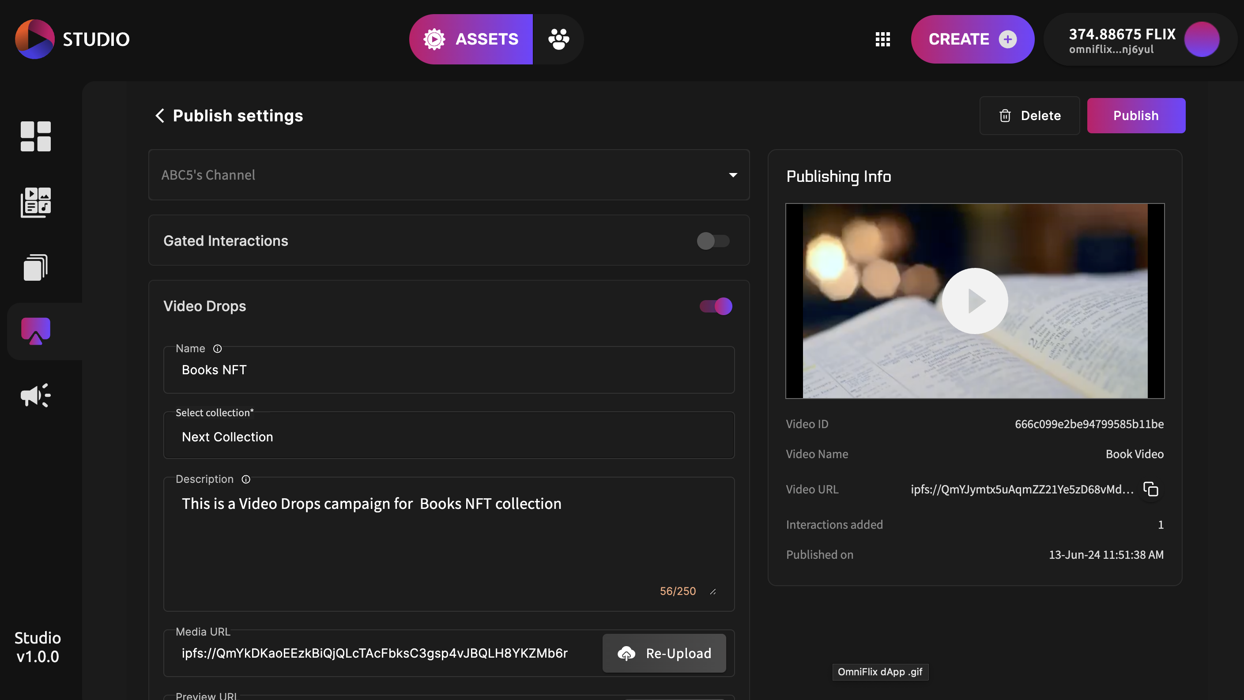Open the apps grid menu icon
The width and height of the screenshot is (1244, 700).
(x=882, y=39)
